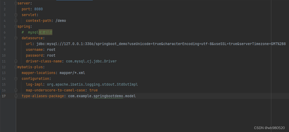This screenshot has height=132, width=289.
Task: Click highlighted line number 17 in gutter
Action: (4, 96)
